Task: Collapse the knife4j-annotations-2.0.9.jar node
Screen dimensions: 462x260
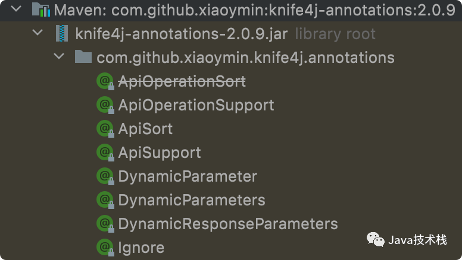Action: pos(39,33)
